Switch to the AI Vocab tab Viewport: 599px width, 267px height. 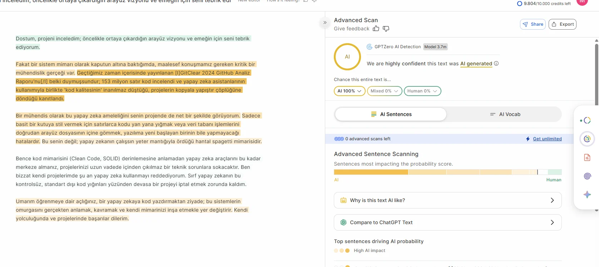point(505,114)
